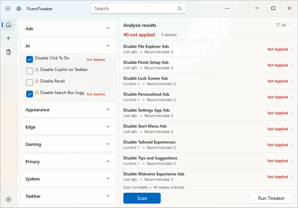Viewport: 298px width, 208px height.
Task: Open details arrow for Disable Settings App Ads
Action: [292, 113]
